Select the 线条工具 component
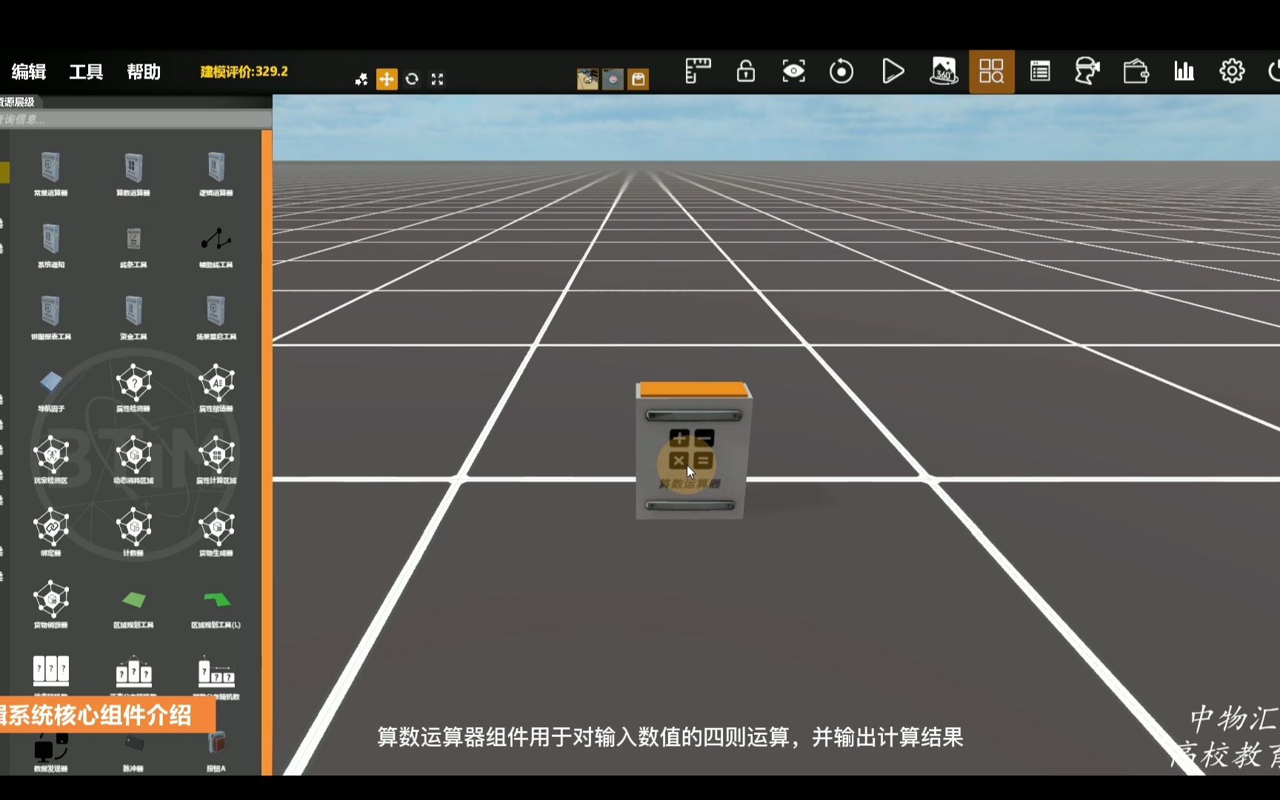Viewport: 1280px width, 800px height. click(x=133, y=245)
